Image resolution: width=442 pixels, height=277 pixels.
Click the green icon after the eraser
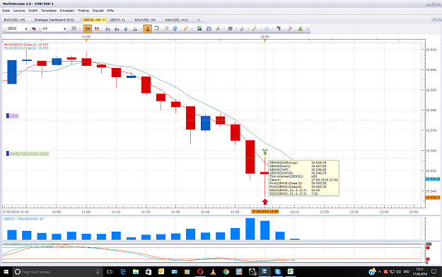pyautogui.click(x=301, y=29)
